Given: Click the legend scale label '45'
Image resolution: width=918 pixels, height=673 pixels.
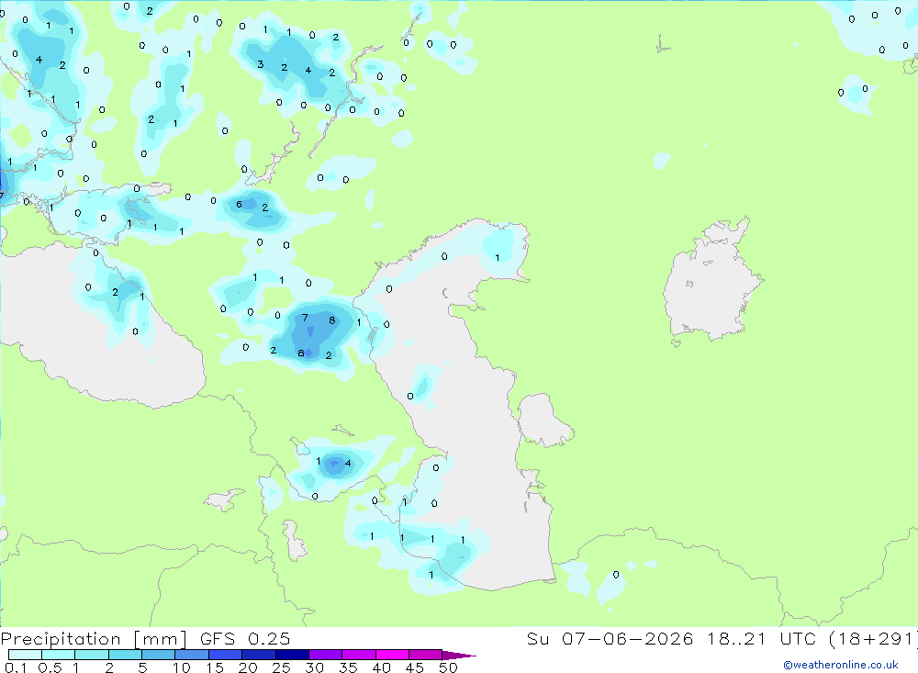Looking at the screenshot, I should (415, 667).
